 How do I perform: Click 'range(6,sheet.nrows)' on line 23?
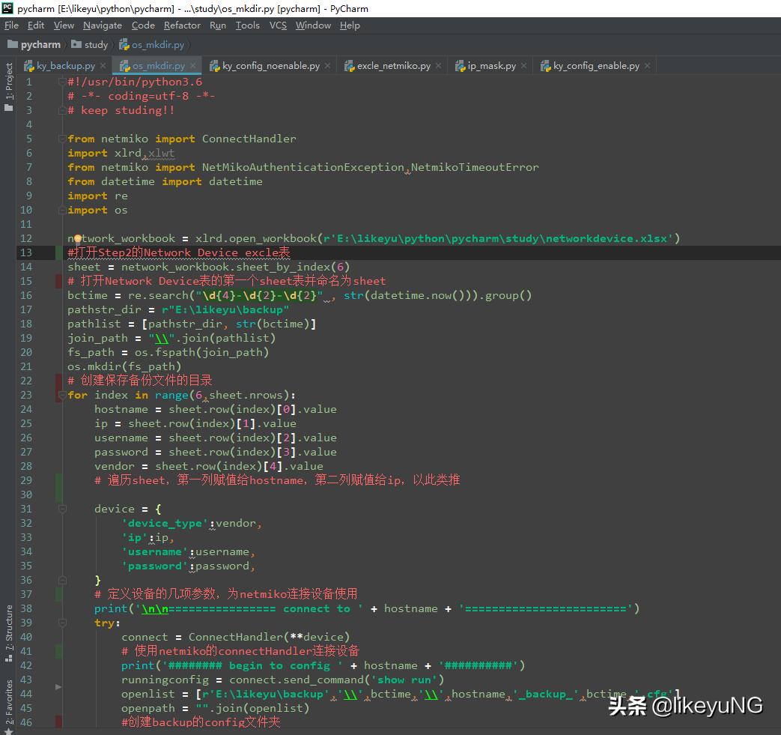pos(222,395)
